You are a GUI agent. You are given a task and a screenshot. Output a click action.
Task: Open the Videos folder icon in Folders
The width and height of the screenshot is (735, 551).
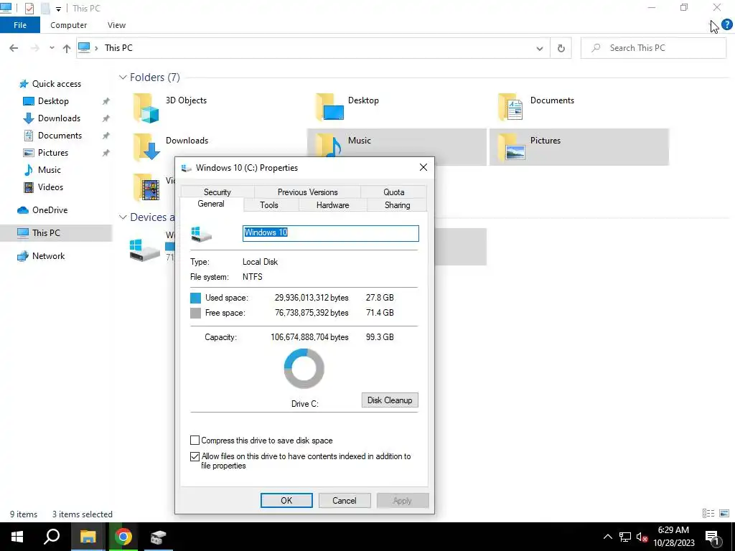146,187
